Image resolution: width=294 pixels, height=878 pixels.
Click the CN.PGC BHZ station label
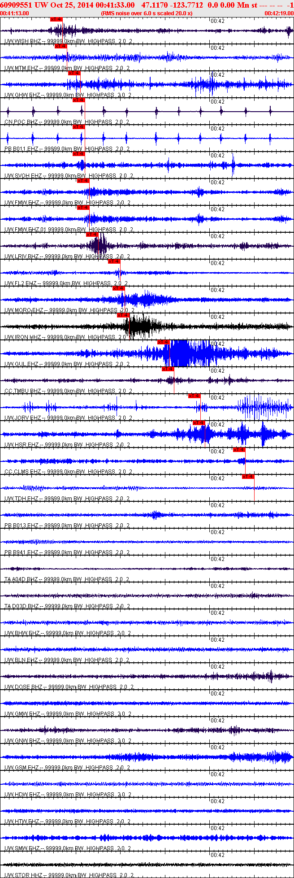[x=67, y=122]
